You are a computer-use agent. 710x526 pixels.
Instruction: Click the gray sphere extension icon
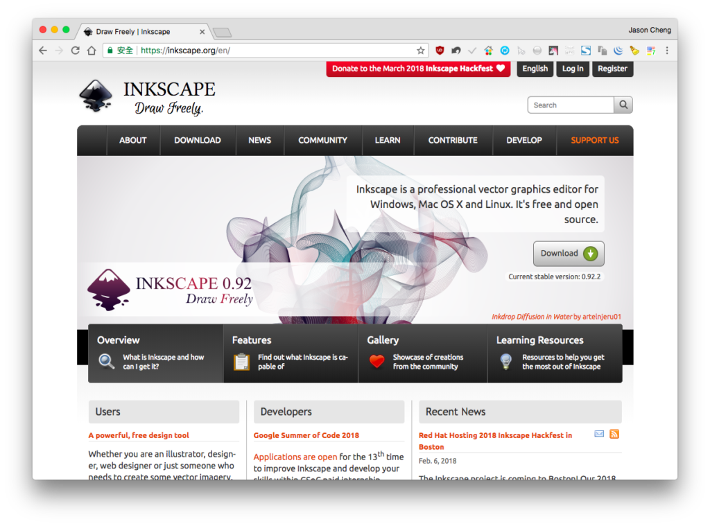click(537, 51)
